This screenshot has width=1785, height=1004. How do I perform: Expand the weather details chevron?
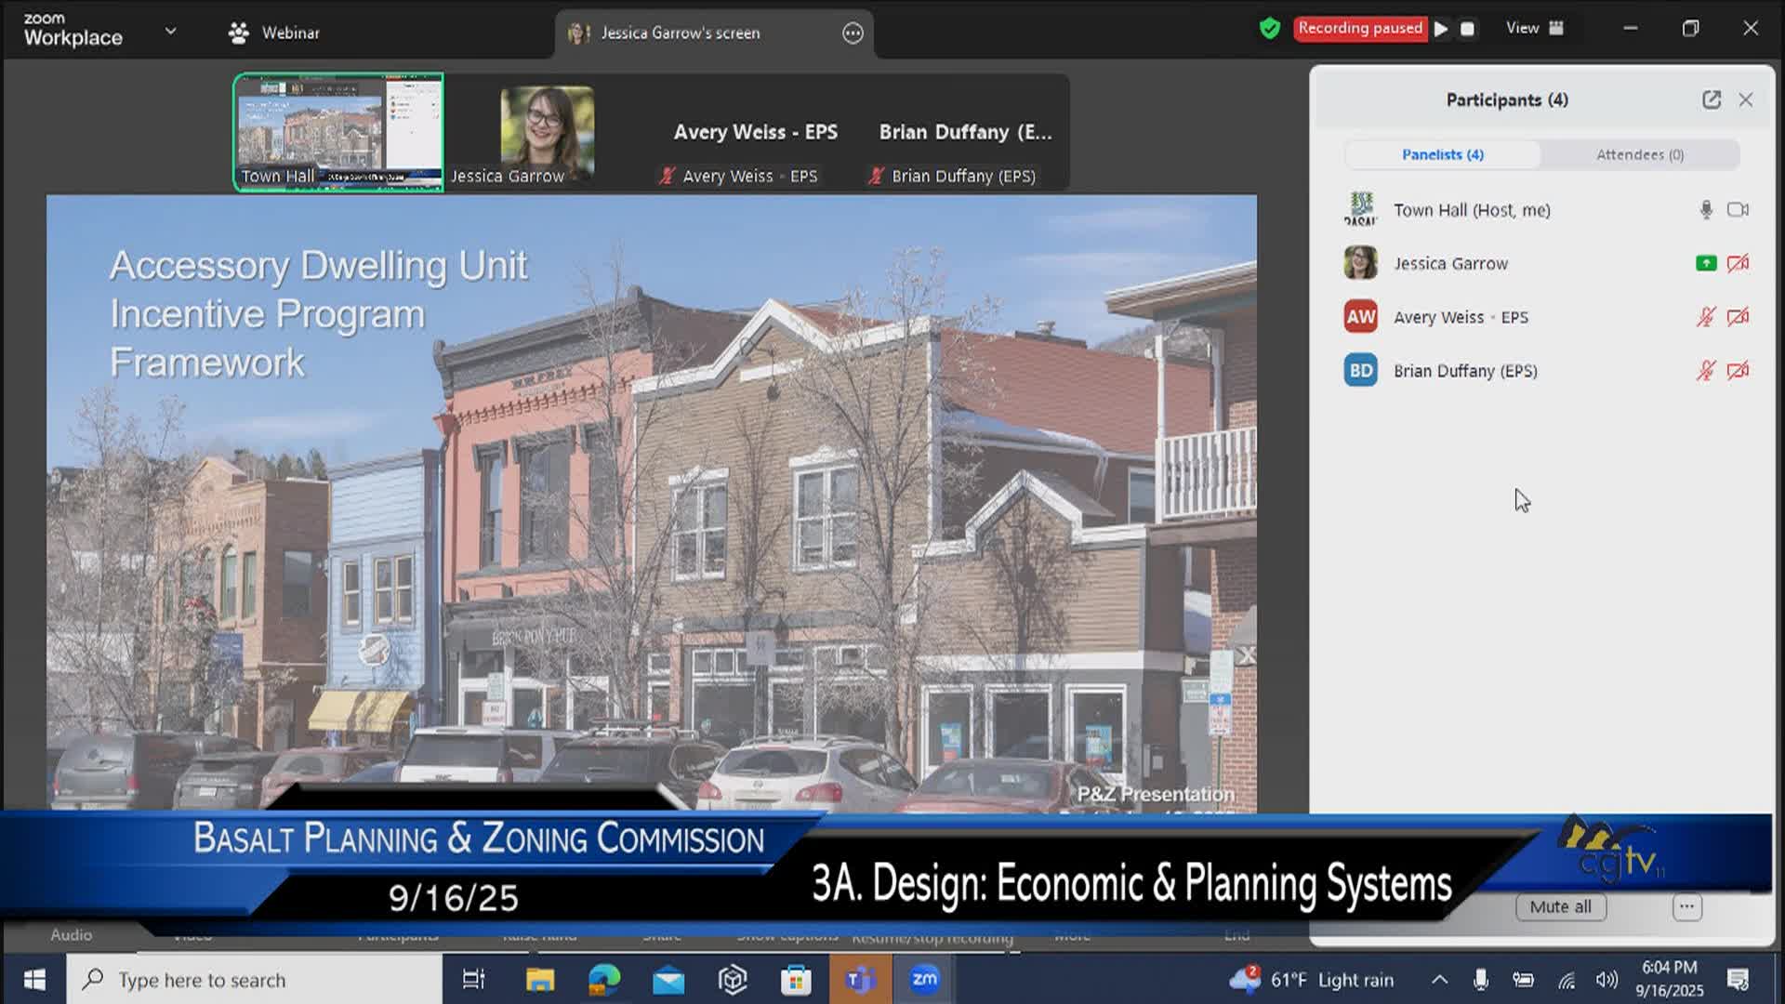point(1440,979)
